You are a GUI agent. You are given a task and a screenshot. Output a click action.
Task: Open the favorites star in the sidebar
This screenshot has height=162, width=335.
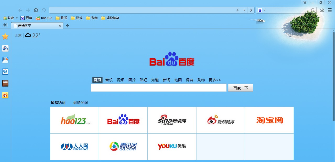5,36
